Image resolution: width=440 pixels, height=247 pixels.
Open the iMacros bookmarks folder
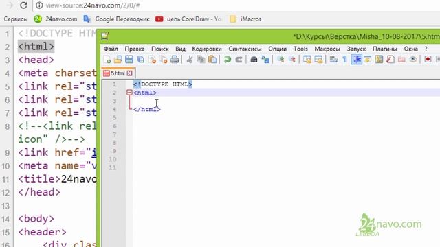tap(245, 19)
